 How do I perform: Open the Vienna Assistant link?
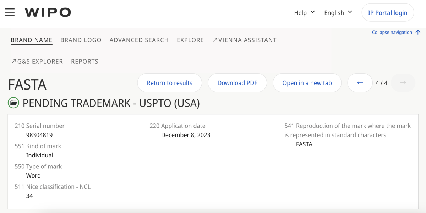[x=244, y=40]
